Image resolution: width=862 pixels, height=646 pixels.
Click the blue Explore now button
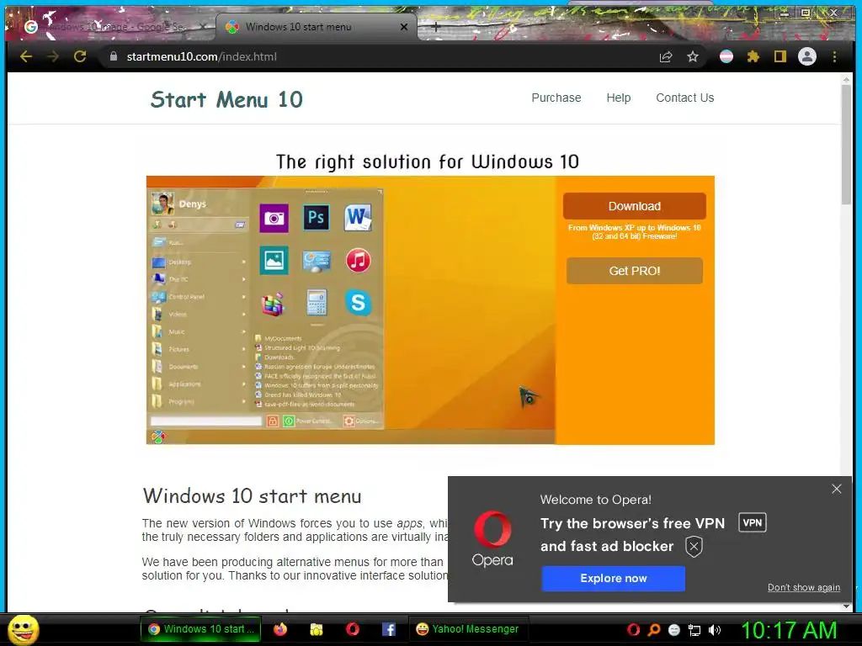pyautogui.click(x=613, y=579)
